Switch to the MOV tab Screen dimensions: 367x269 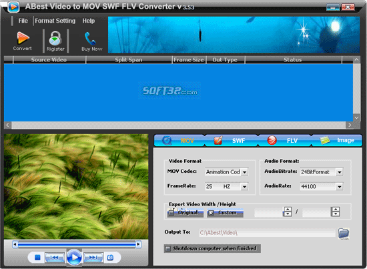[x=179, y=140]
